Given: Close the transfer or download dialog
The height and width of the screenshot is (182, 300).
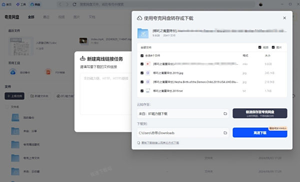Looking at the screenshot, I should coord(284,18).
